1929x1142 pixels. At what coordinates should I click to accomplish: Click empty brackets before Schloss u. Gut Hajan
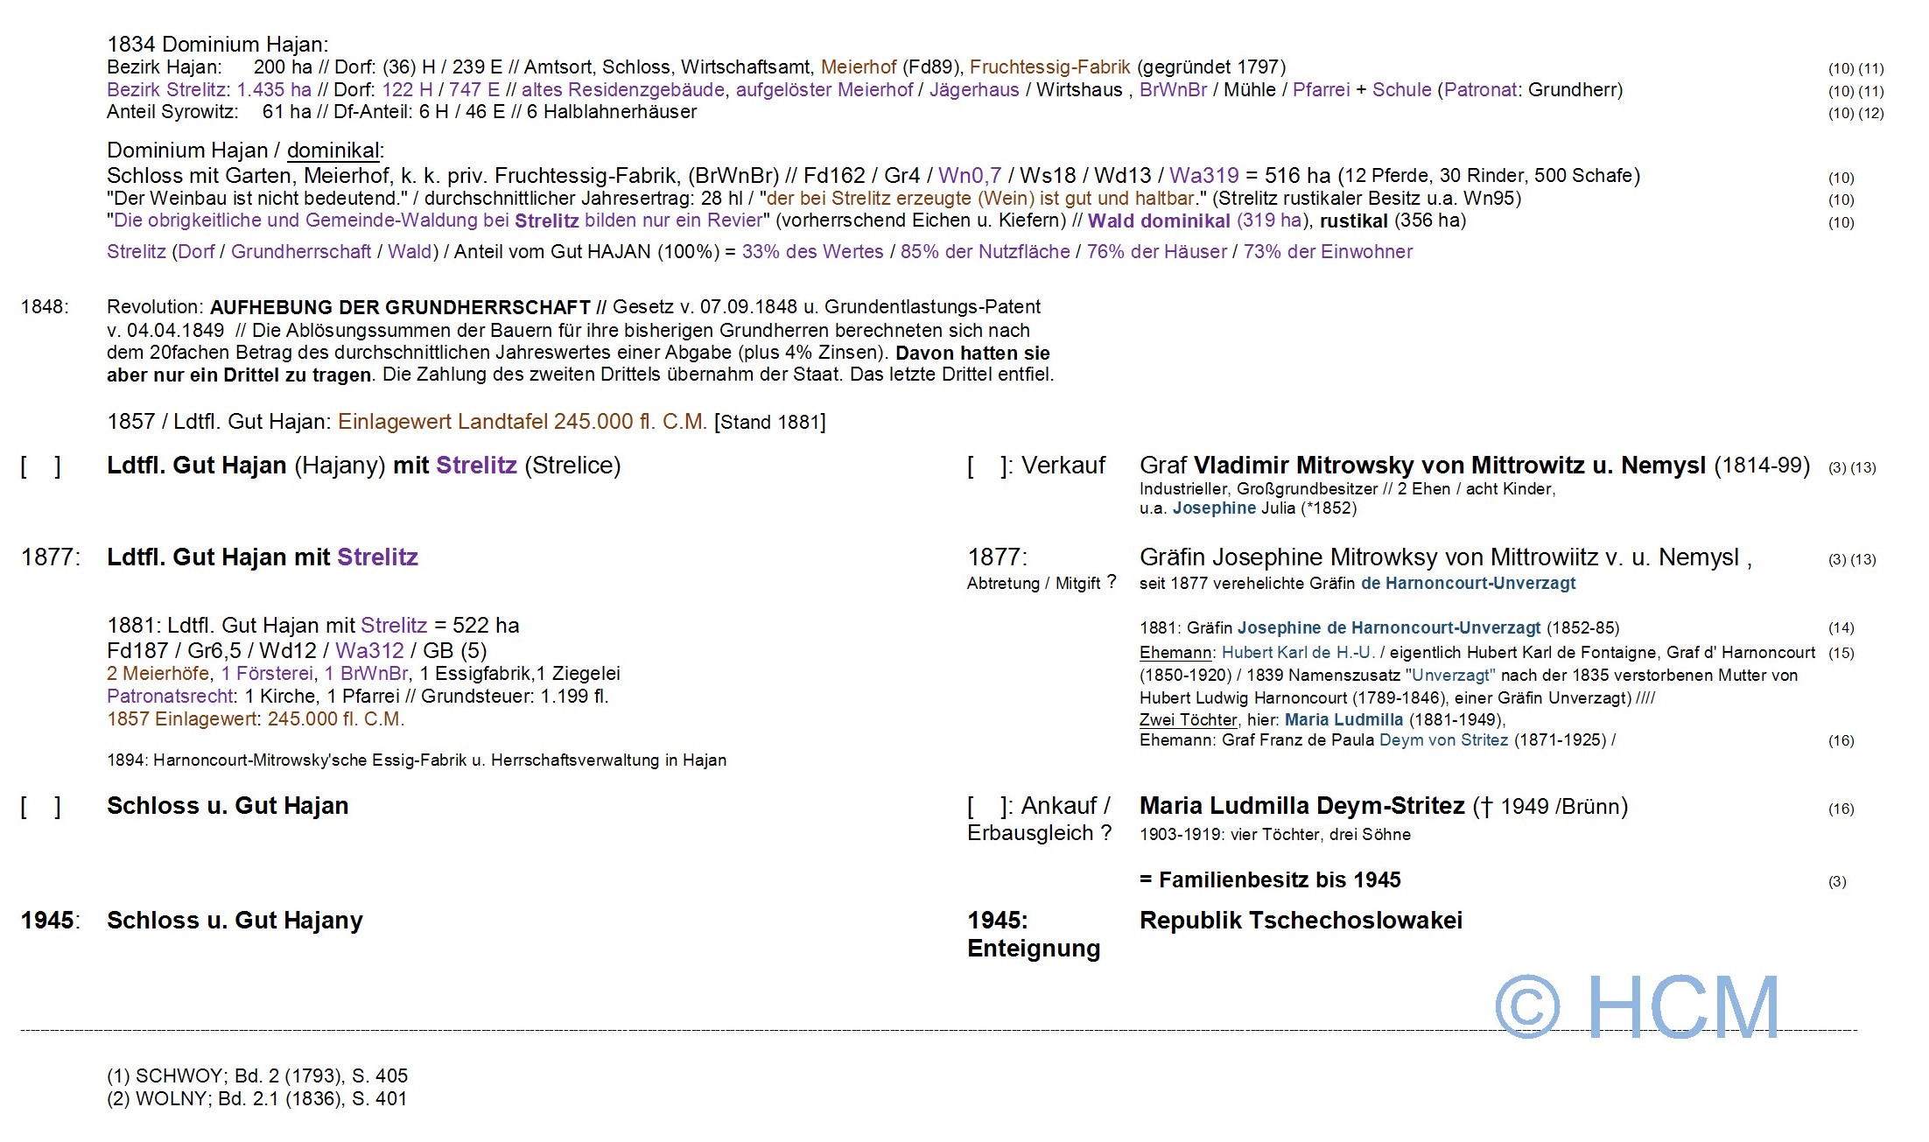40,807
